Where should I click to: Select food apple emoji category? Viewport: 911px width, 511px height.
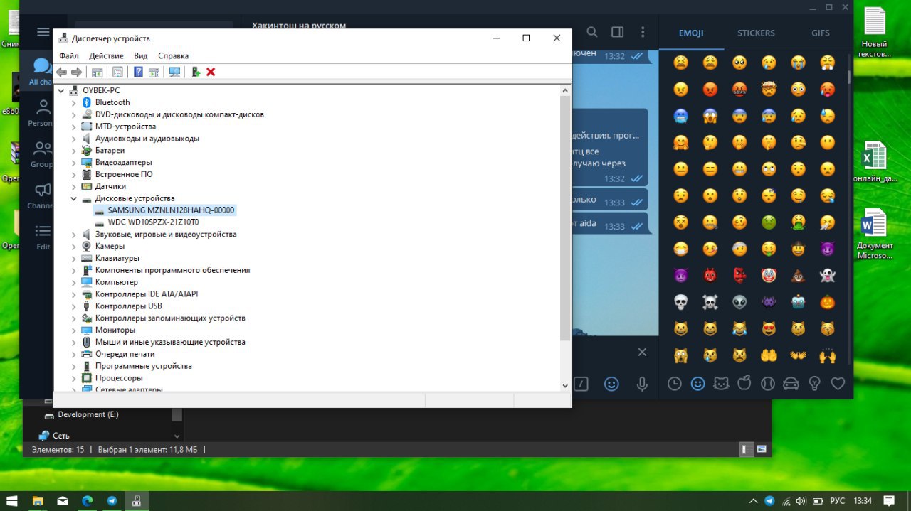coord(744,384)
